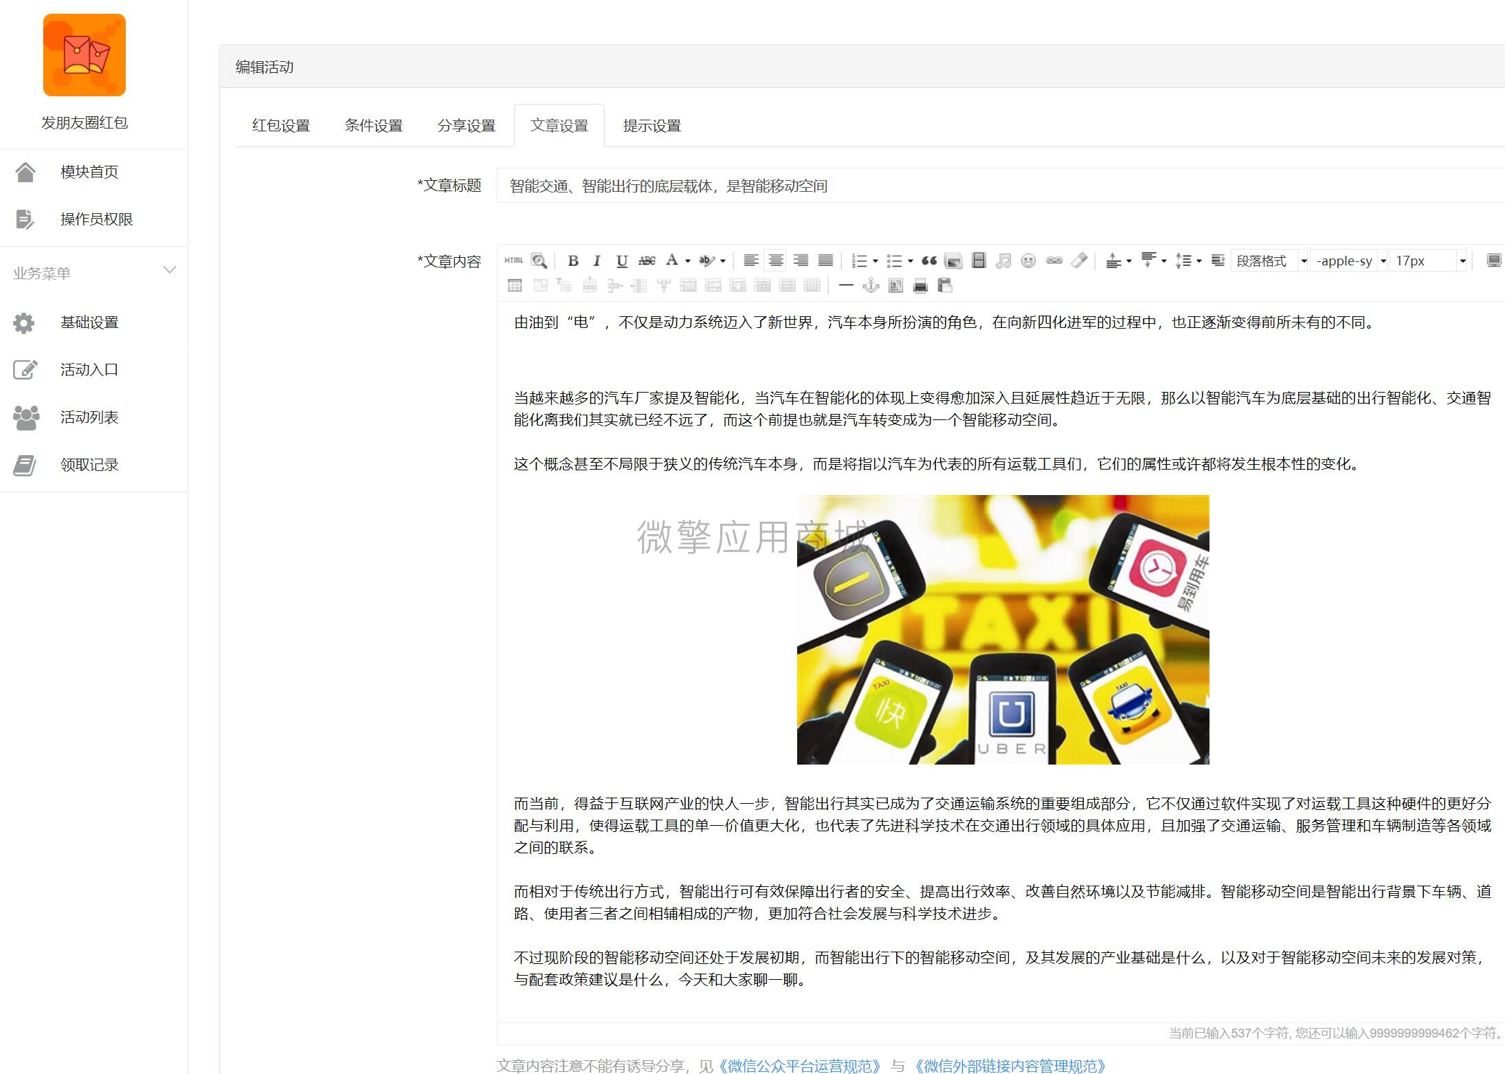Click the small picture icon beside the anchor
Image resolution: width=1505 pixels, height=1074 pixels.
coord(895,285)
